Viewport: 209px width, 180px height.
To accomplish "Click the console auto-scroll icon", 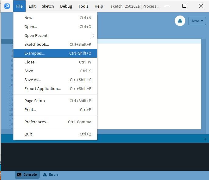I will (205, 139).
